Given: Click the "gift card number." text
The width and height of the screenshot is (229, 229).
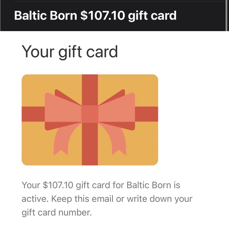Looking at the screenshot, I should tap(57, 213).
